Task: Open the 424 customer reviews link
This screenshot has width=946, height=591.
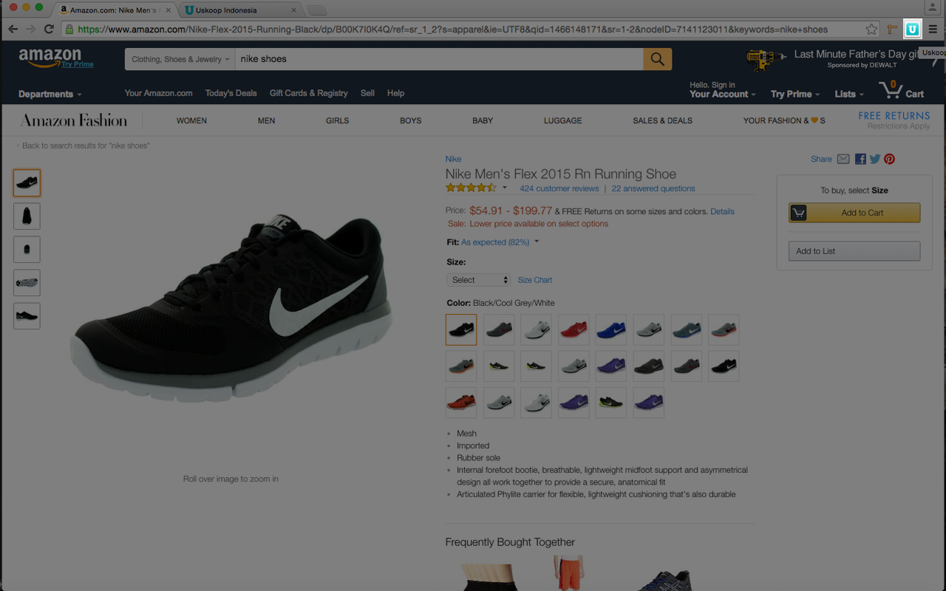Action: tap(559, 188)
